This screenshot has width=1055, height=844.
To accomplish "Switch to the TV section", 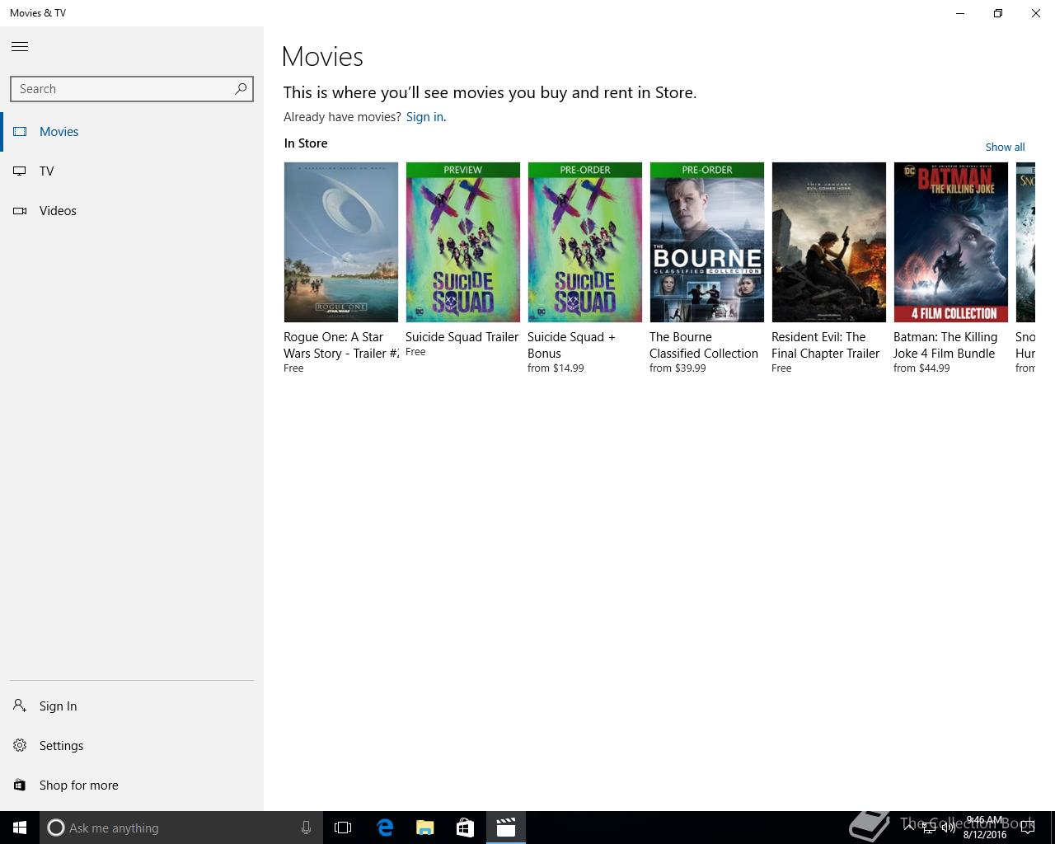I will pyautogui.click(x=132, y=171).
